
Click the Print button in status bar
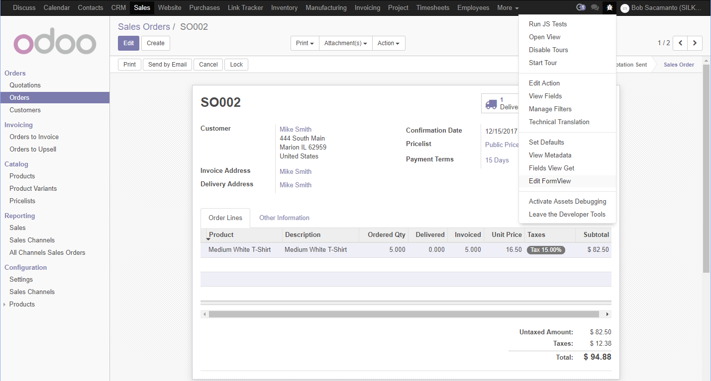click(130, 65)
